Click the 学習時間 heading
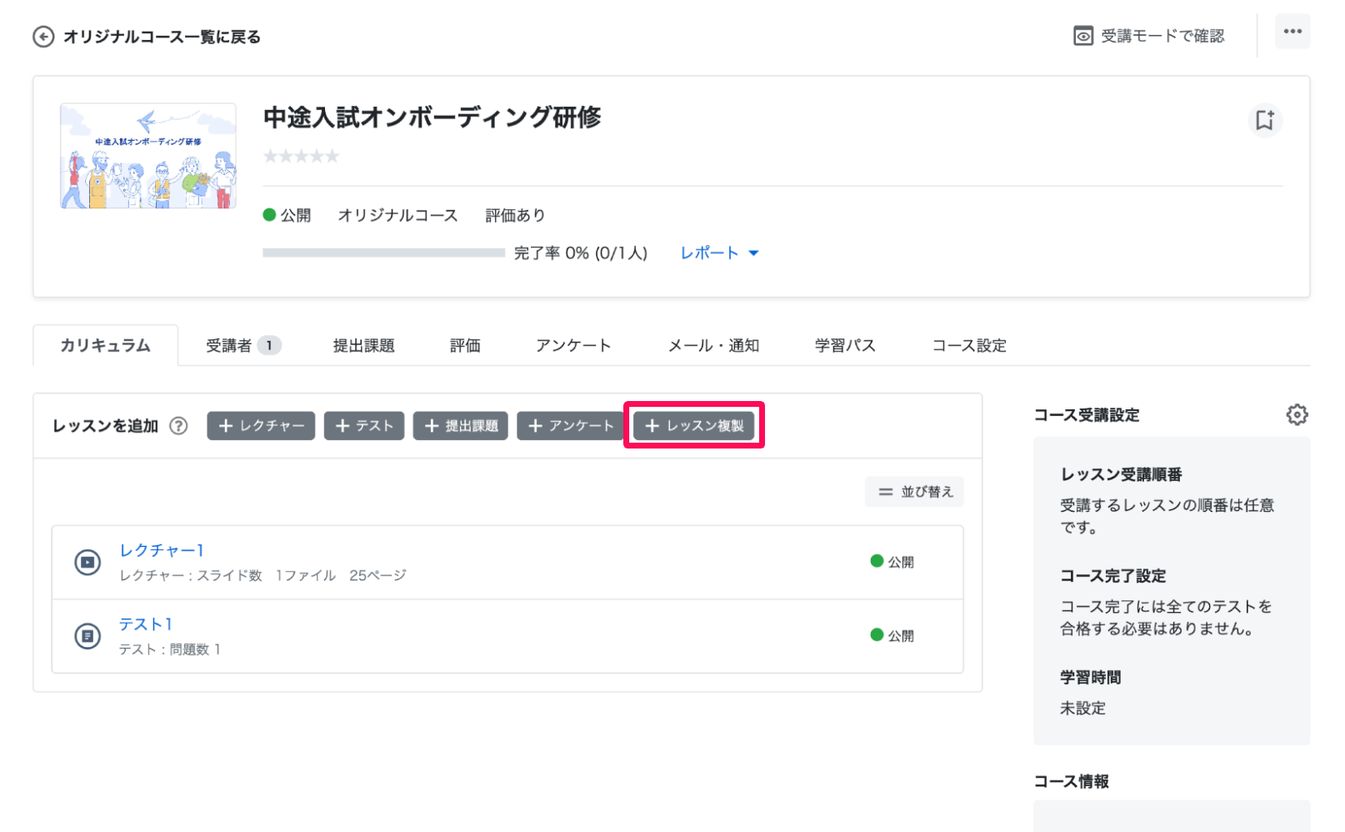Image resolution: width=1345 pixels, height=832 pixels. pos(1090,678)
